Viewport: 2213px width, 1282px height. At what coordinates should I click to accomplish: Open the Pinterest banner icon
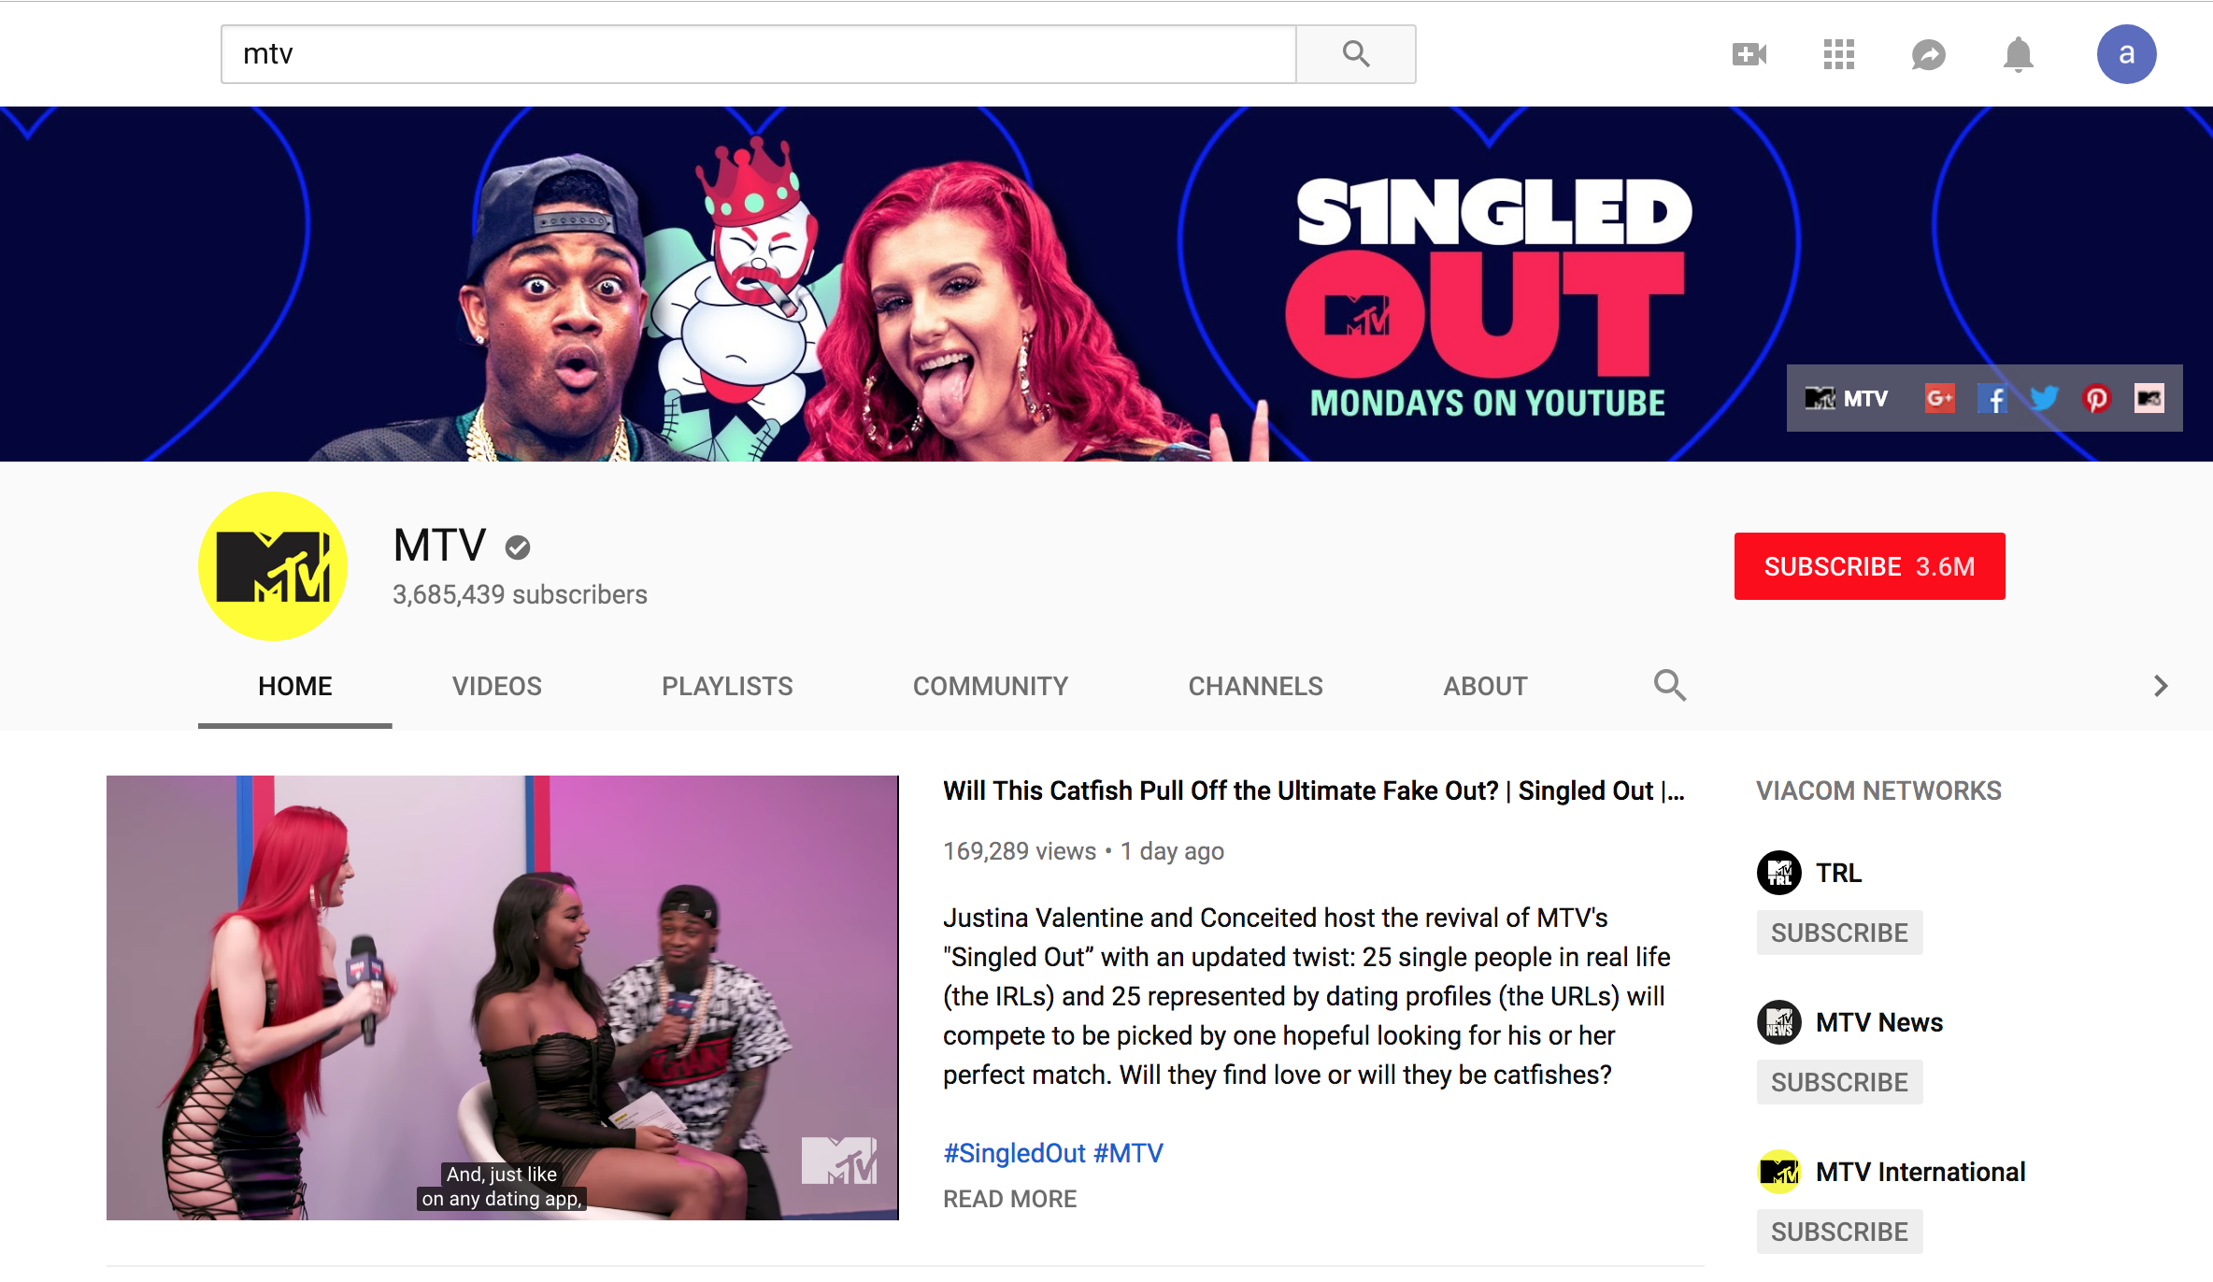pyautogui.click(x=2096, y=399)
